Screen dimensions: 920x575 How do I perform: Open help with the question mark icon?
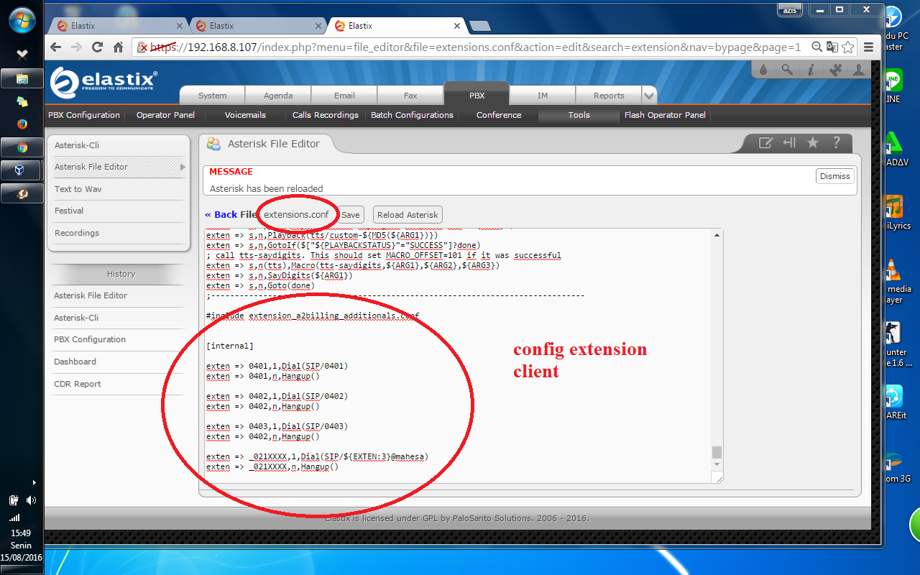[836, 143]
